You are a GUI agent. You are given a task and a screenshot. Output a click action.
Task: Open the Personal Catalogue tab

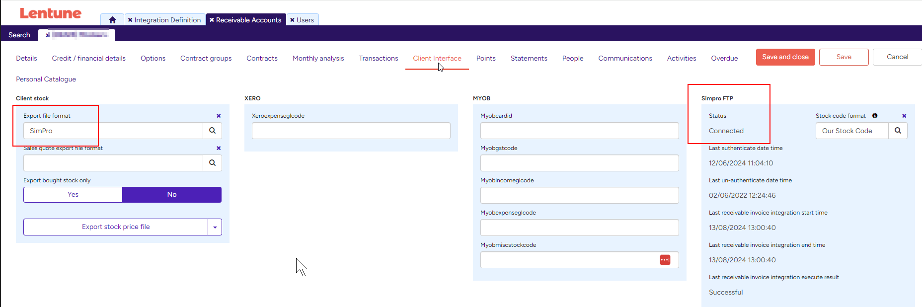pos(46,79)
